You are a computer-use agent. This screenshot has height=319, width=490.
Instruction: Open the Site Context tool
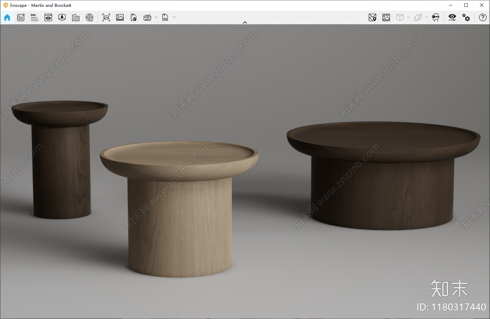(62, 17)
